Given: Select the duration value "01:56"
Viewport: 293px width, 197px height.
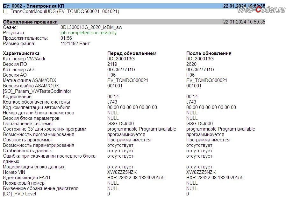Looking at the screenshot, I should 66,38.
